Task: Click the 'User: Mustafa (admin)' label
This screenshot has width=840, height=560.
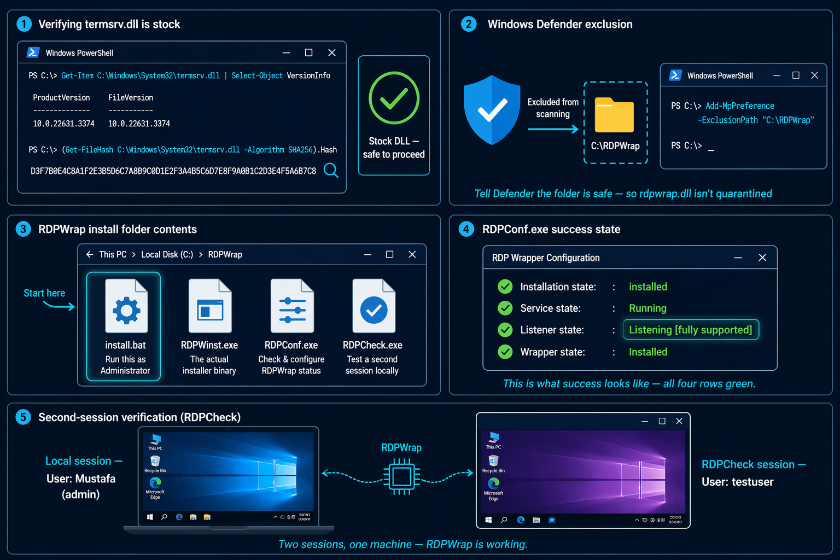Action: 81,486
